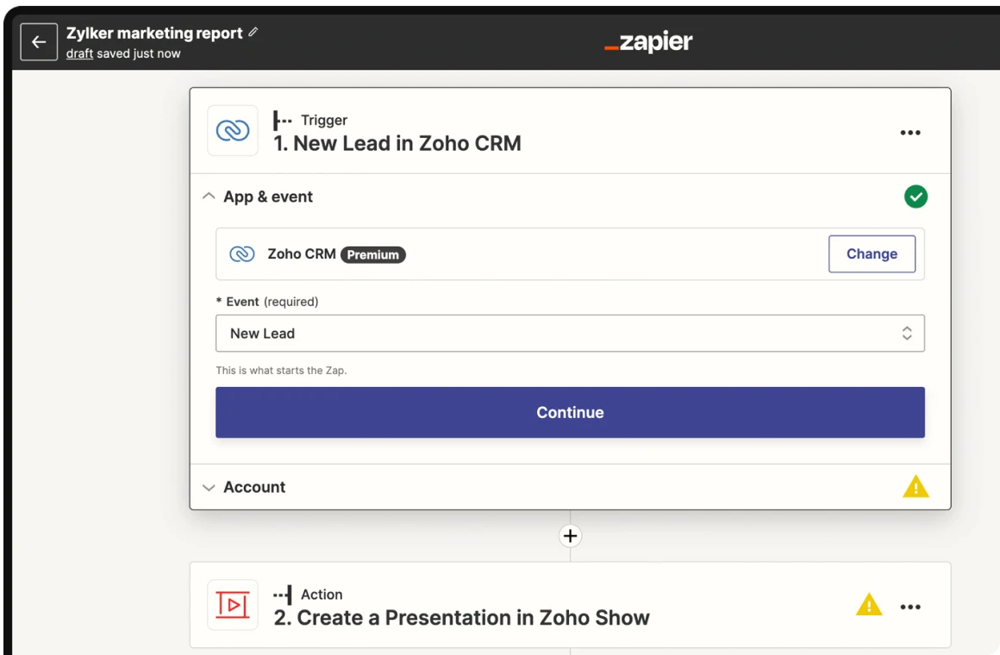Image resolution: width=1000 pixels, height=655 pixels.
Task: Click the Zylker marketing report title
Action: coord(154,33)
